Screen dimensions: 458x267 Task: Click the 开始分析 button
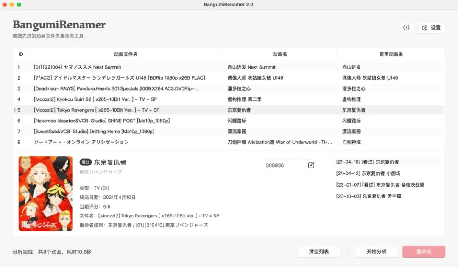[x=377, y=251]
